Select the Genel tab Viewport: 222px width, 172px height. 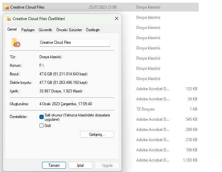coord(12,29)
